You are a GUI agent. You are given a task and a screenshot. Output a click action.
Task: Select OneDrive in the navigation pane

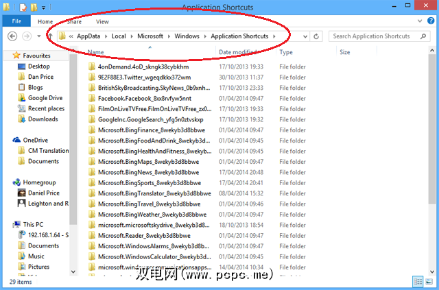(35, 140)
